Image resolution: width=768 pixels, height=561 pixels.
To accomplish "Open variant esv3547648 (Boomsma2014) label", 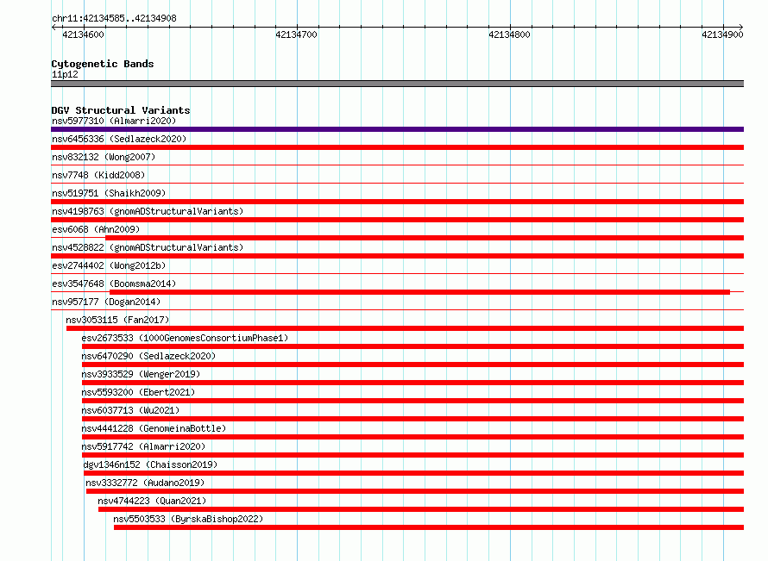I will tap(114, 284).
